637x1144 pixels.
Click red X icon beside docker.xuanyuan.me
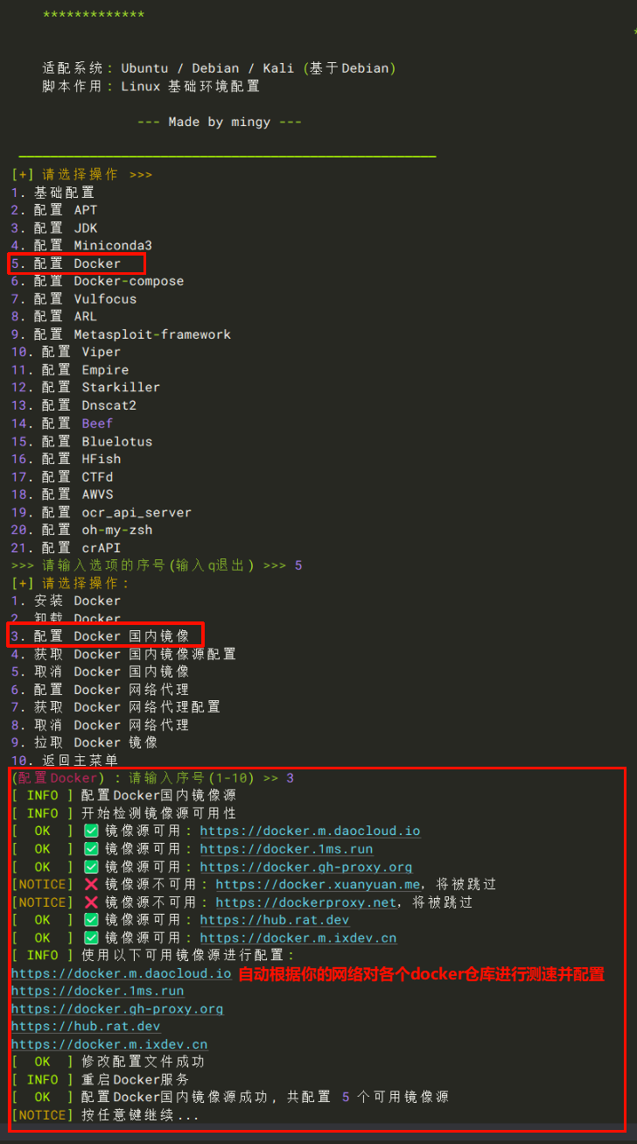coord(91,885)
